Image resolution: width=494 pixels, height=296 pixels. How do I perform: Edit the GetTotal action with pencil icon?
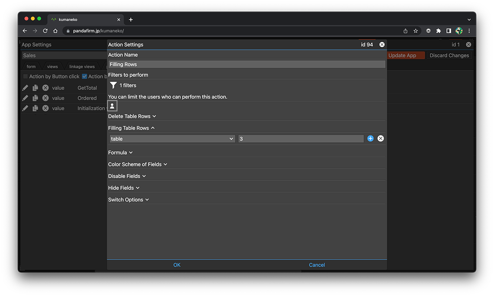(25, 88)
